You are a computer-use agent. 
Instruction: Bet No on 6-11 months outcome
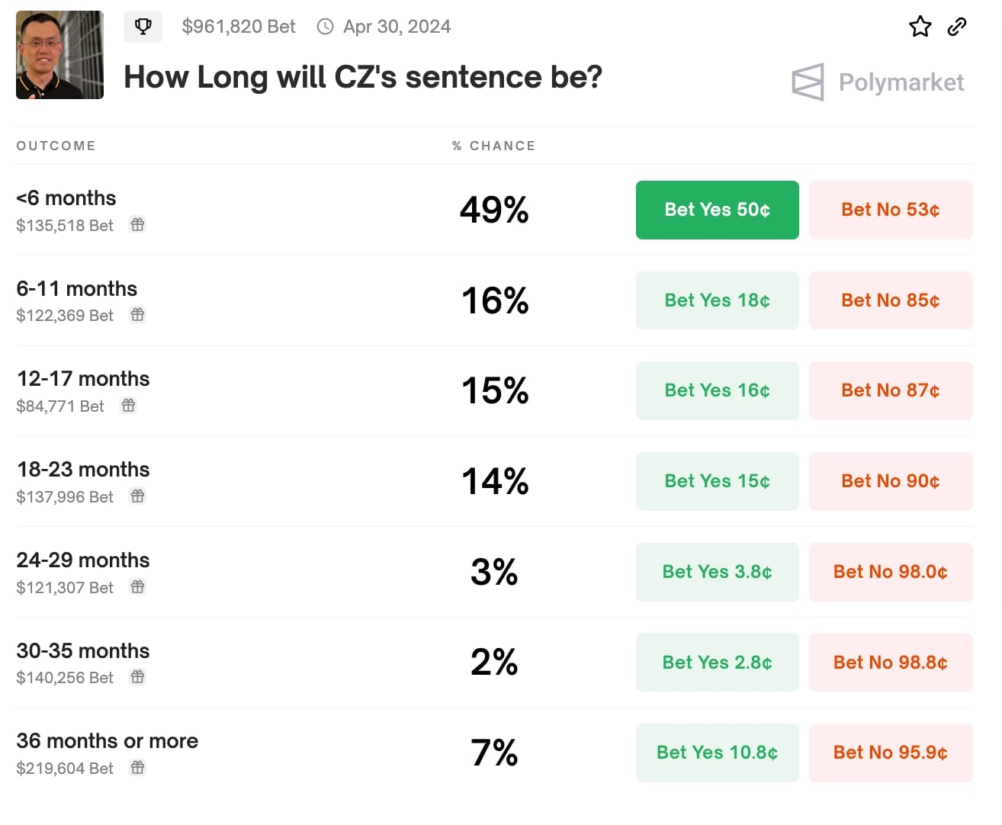(891, 300)
